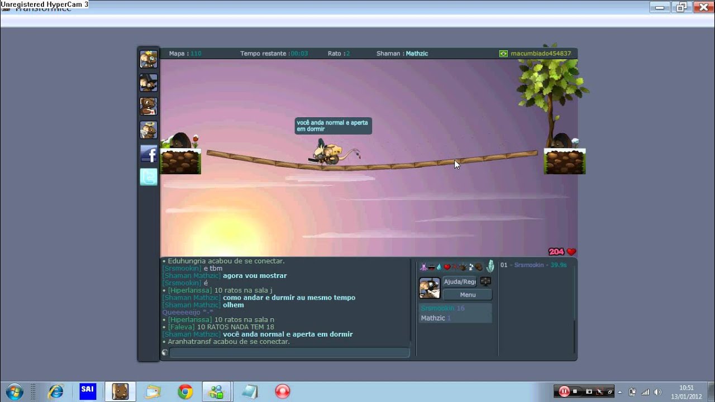The height and width of the screenshot is (402, 715).
Task: Show hidden tray icons arrow
Action: pyautogui.click(x=619, y=392)
